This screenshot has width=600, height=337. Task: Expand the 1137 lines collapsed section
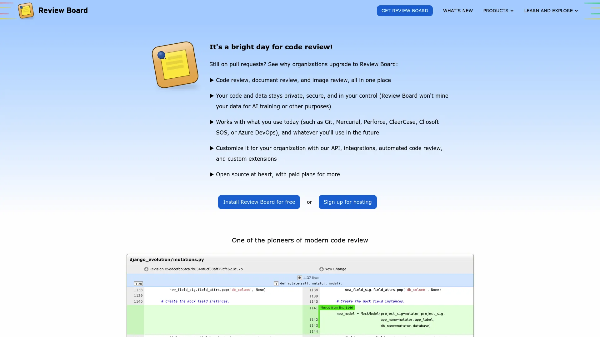coord(299,278)
